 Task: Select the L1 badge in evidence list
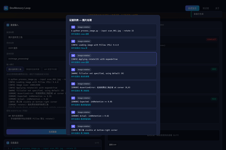(73, 27)
